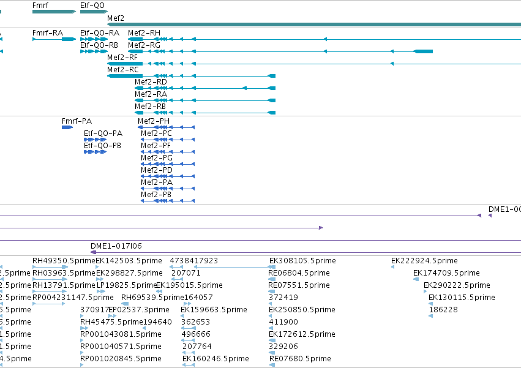Select the Etf-QO gene bar glyph
521x368 pixels.
point(94,12)
